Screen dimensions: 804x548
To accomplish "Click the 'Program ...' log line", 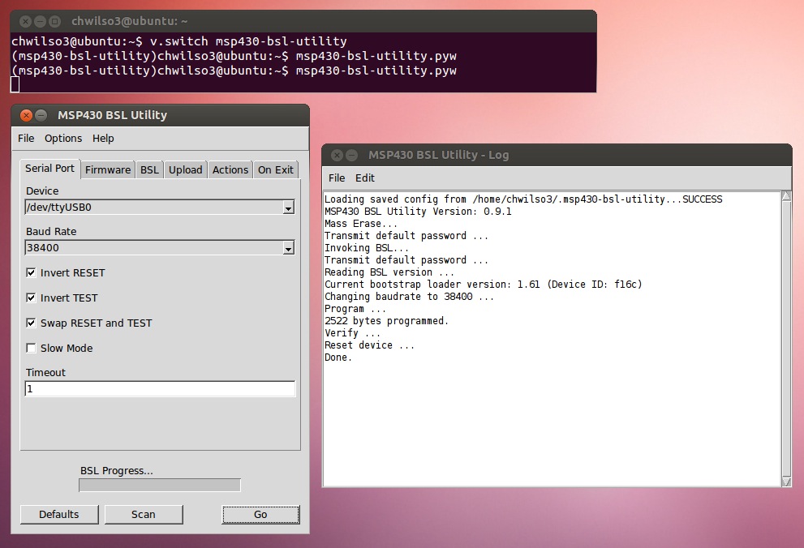I will (x=355, y=309).
